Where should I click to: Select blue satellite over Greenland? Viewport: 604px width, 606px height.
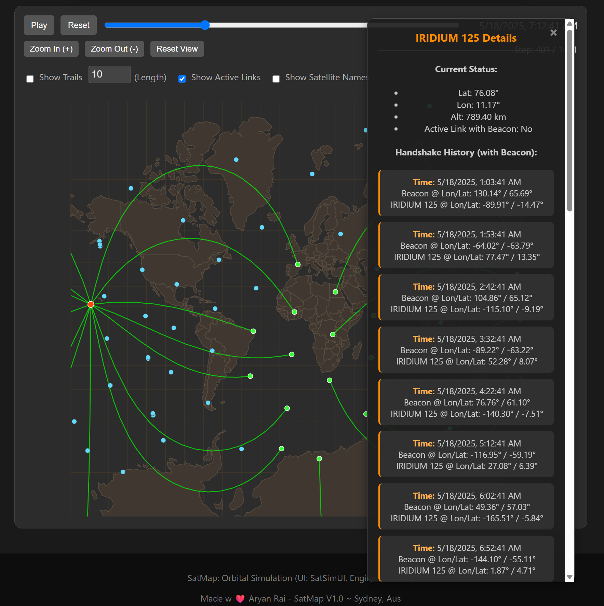(236, 160)
